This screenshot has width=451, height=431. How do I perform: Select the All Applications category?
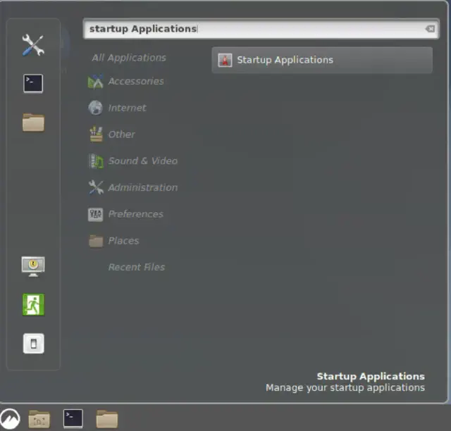click(129, 58)
